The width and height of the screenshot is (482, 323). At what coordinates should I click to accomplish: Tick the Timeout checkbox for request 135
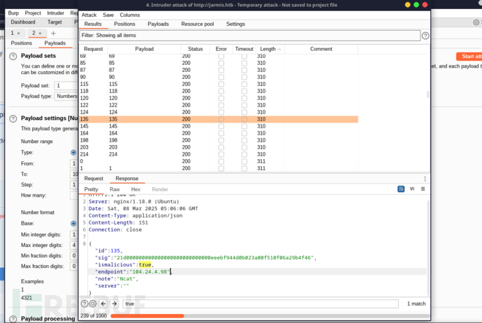point(244,119)
